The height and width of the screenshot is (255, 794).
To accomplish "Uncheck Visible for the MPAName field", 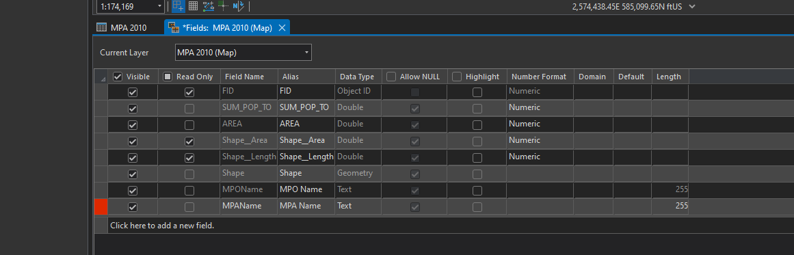I will [133, 207].
